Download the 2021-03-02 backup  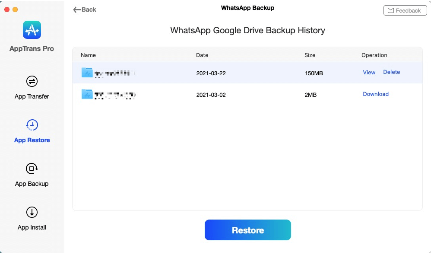point(376,94)
